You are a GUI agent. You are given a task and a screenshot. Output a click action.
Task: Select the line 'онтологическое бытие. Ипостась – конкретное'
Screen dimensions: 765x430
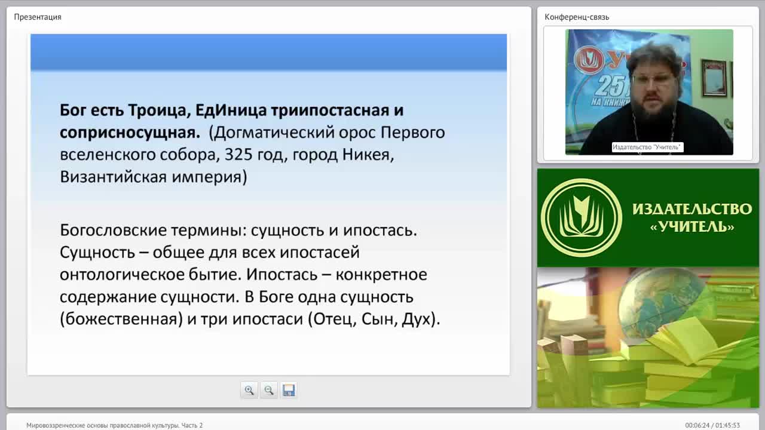coord(243,275)
